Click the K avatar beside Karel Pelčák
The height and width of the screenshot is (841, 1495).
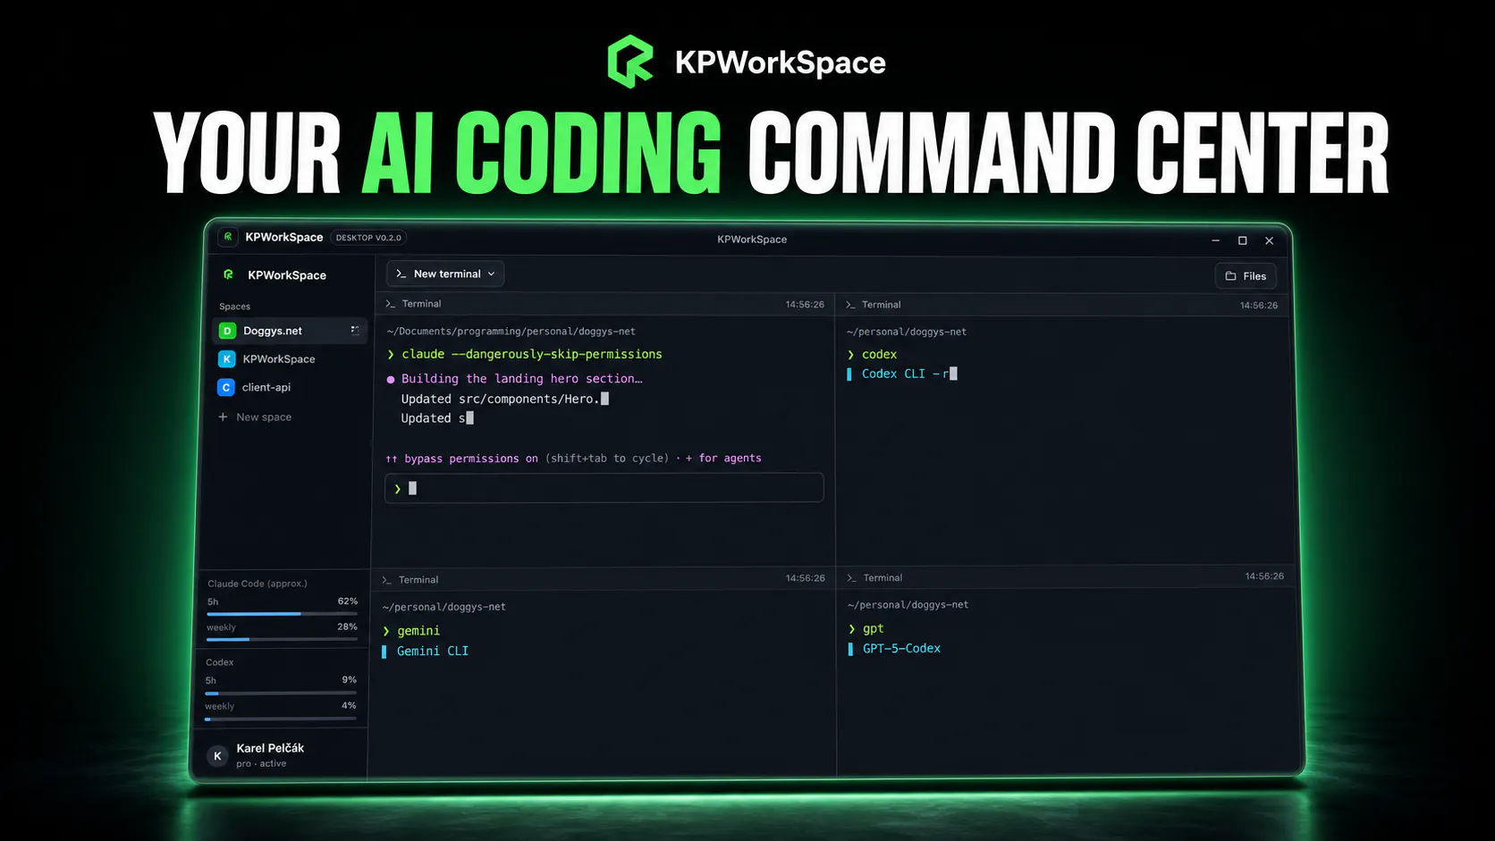(217, 756)
